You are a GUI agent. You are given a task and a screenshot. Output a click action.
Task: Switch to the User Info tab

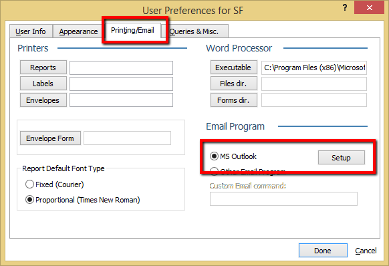[x=31, y=31]
